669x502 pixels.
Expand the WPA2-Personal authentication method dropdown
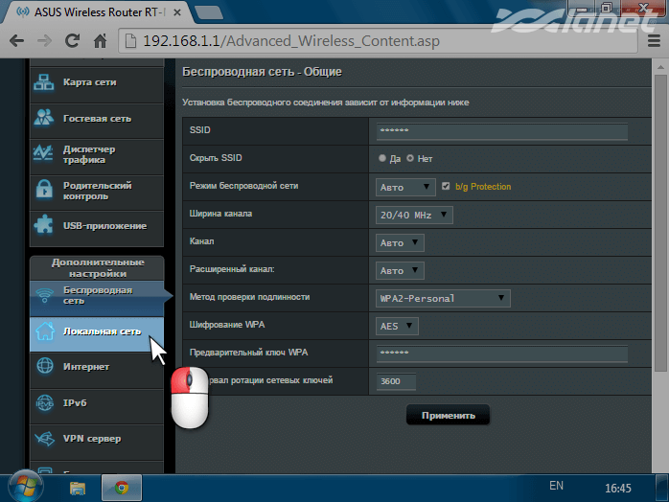point(443,299)
